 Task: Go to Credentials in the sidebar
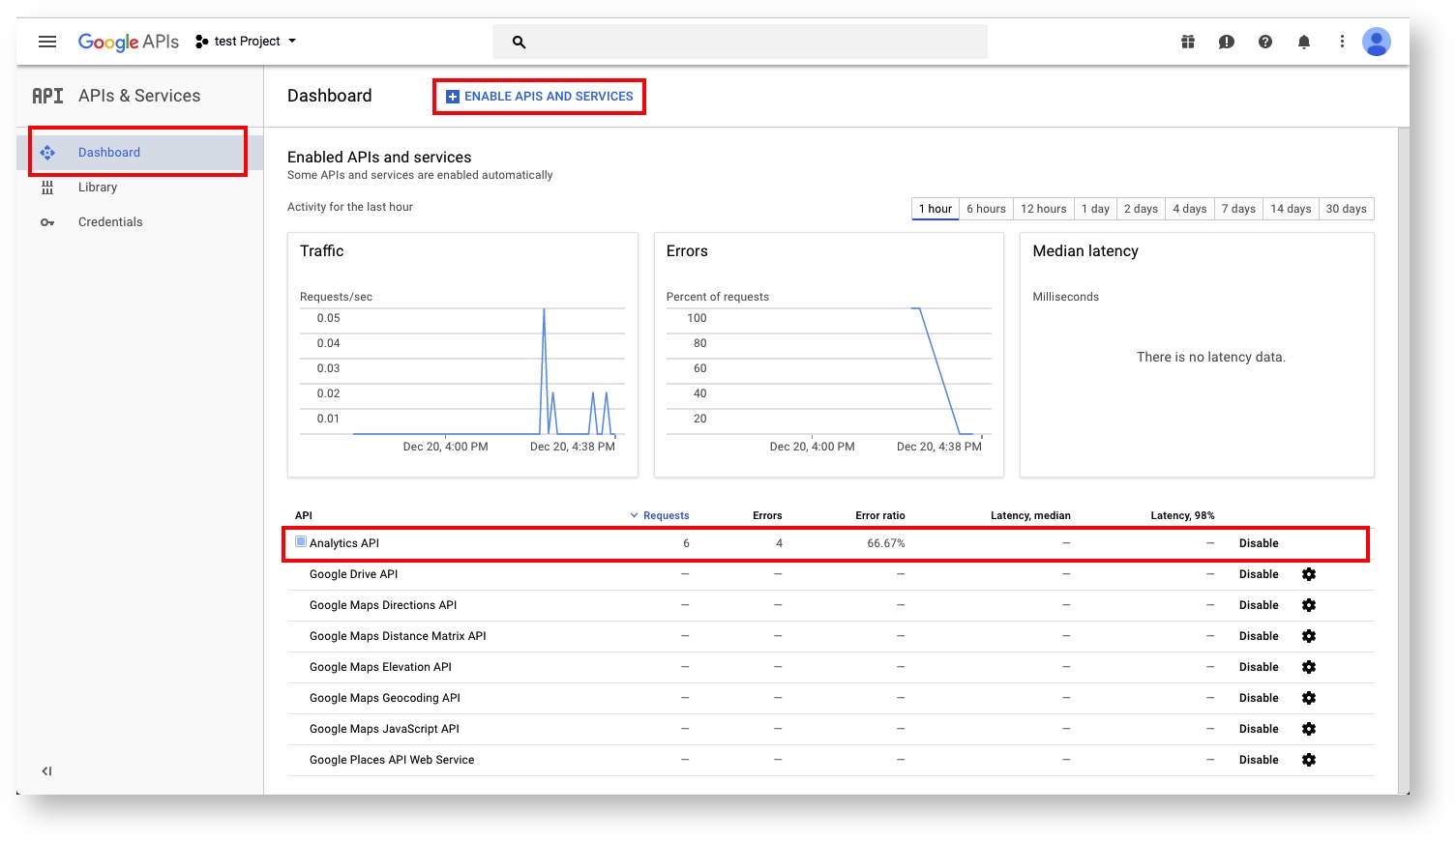coord(110,222)
